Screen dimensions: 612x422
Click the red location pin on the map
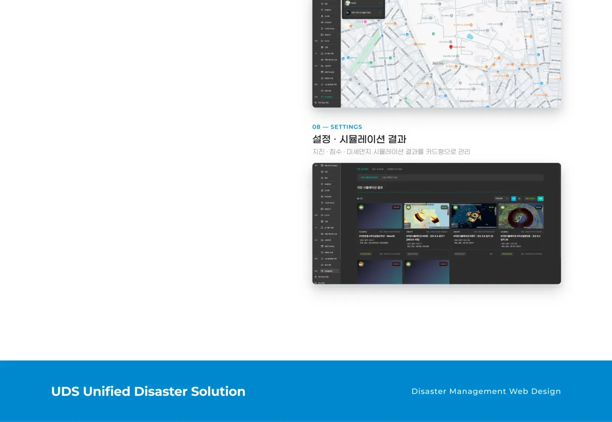coord(451,47)
